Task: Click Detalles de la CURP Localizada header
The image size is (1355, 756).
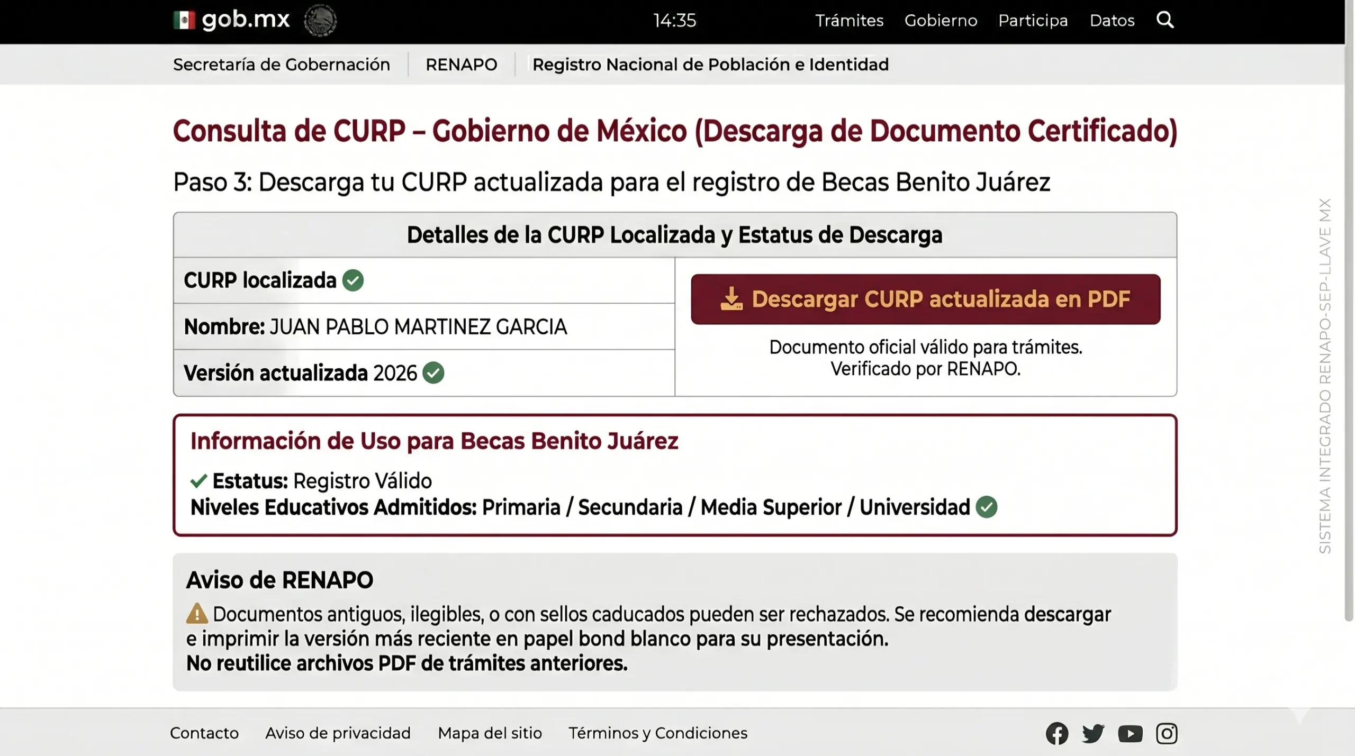Action: coord(674,235)
